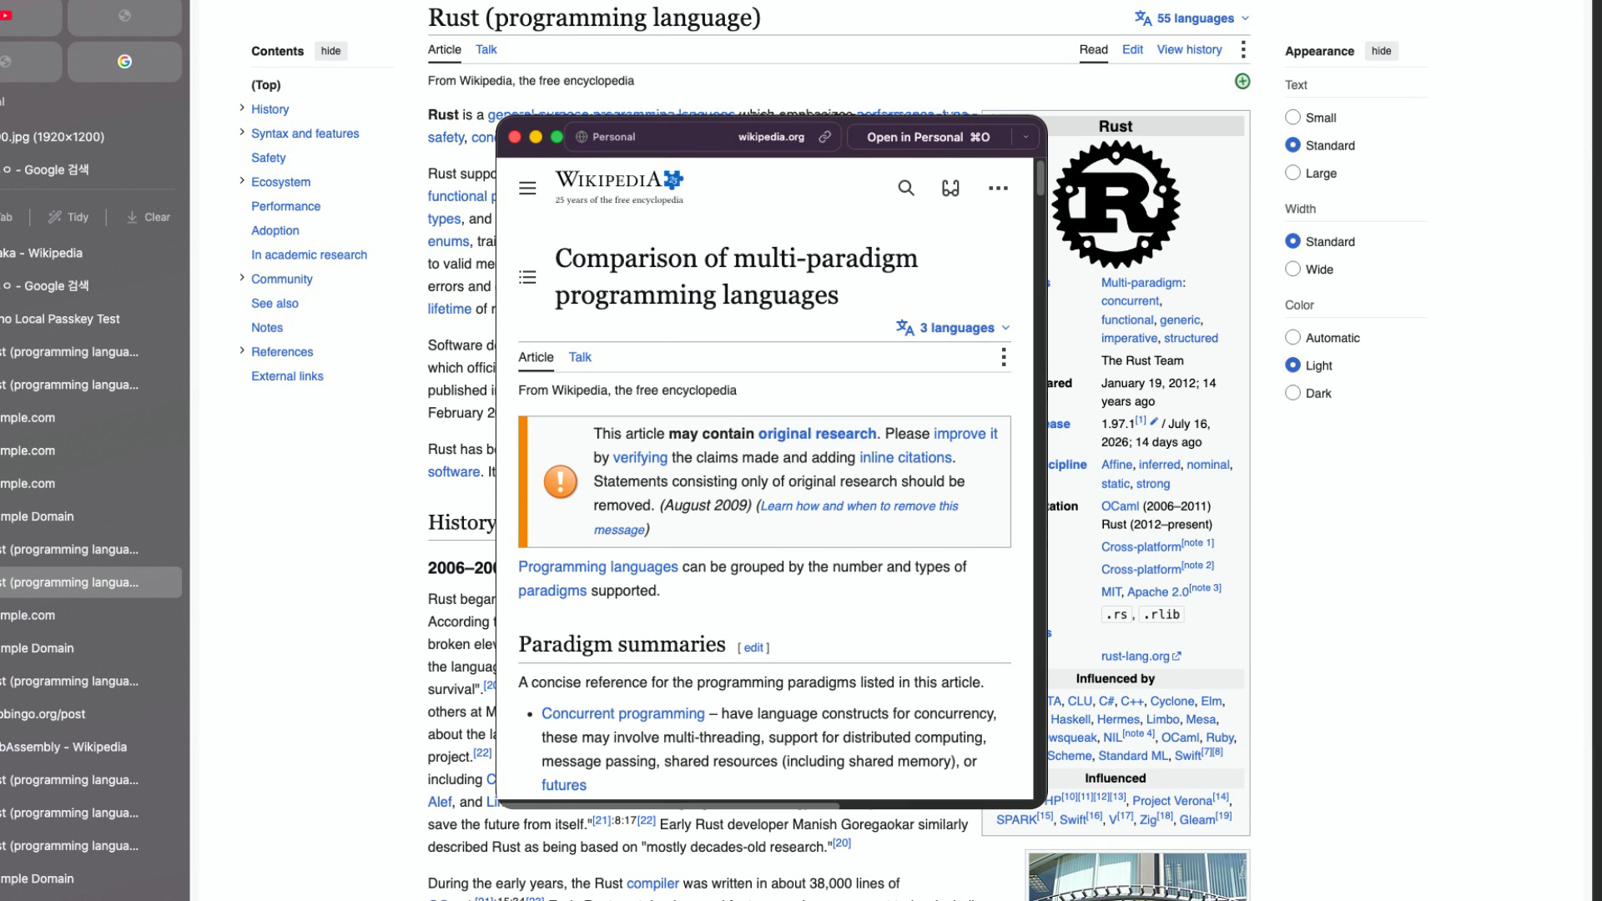Go to Performance in the Contents list
The width and height of the screenshot is (1602, 901).
tap(285, 206)
